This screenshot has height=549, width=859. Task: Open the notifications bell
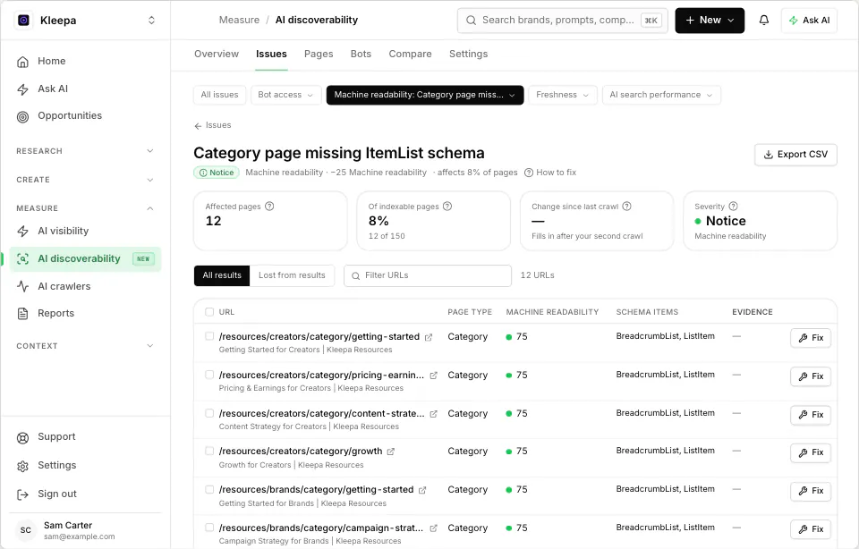coord(763,21)
